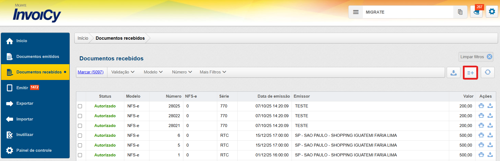Expand the Validação filter dropdown
The image size is (500, 161).
coord(123,72)
